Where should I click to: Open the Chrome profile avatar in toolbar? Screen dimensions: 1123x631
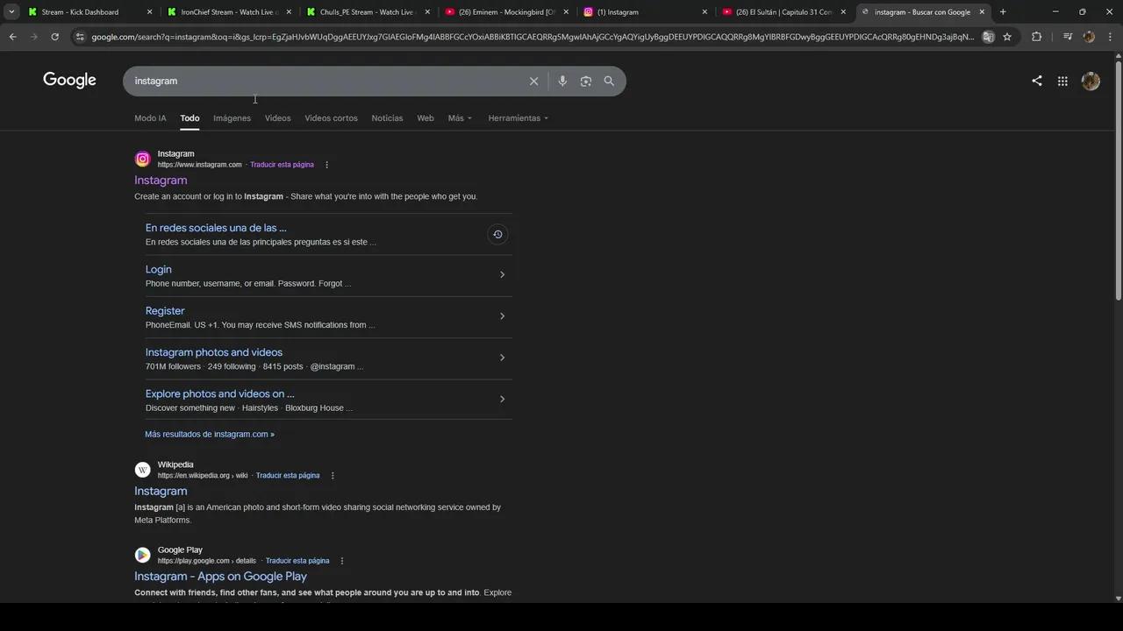tap(1089, 37)
